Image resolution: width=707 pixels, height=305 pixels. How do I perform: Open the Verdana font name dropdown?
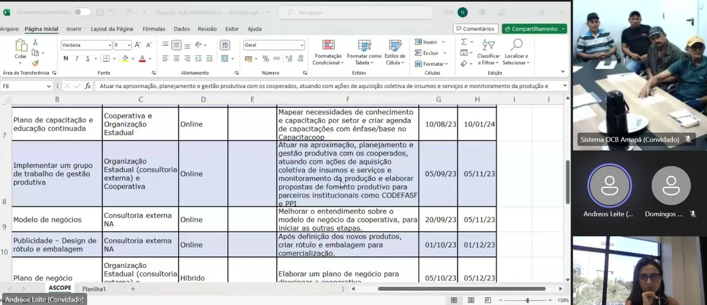110,45
